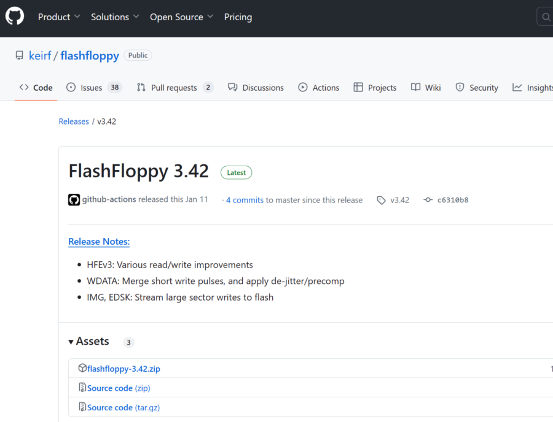The width and height of the screenshot is (553, 422).
Task: Click the Wiki book icon
Action: coord(415,87)
